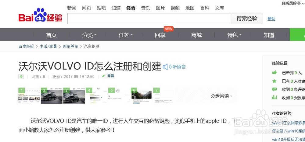Click the 搜索经验 search button
Viewport: 305px width, 142px height.
coord(247,19)
